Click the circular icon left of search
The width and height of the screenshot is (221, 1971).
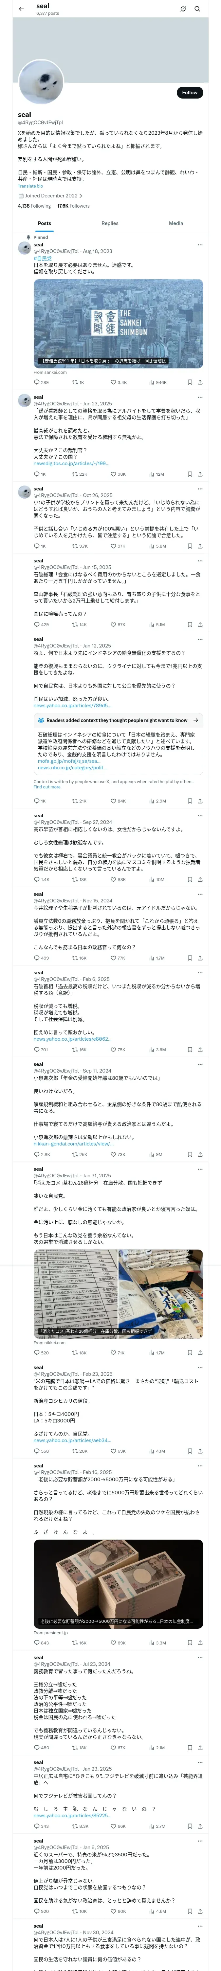click(183, 9)
